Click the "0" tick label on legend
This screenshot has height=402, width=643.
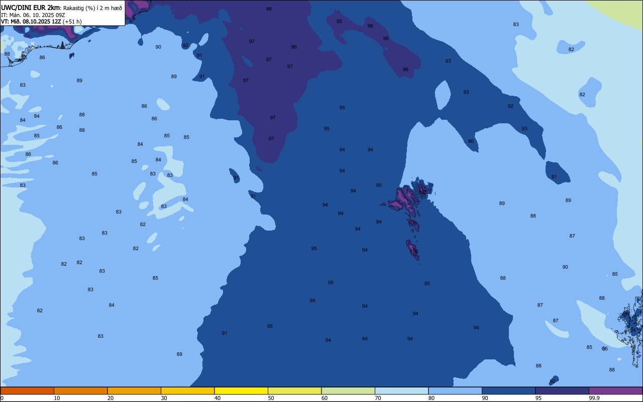click(x=2, y=398)
